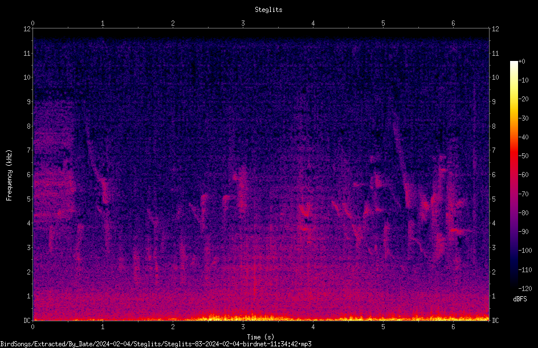Select the 3 second tick on top axis
The image size is (538, 348).
tap(243, 23)
